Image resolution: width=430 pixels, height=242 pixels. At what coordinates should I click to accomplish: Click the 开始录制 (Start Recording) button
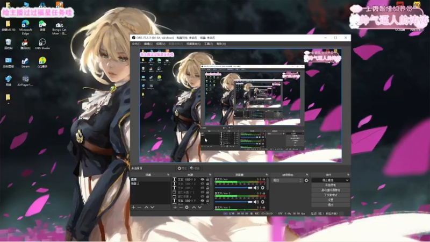pos(331,185)
